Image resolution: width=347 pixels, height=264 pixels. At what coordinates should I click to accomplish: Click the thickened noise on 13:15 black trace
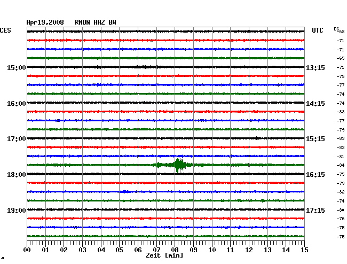(148, 67)
